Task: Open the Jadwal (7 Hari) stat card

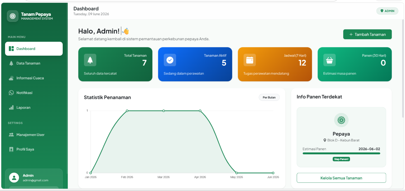Action: coord(275,64)
